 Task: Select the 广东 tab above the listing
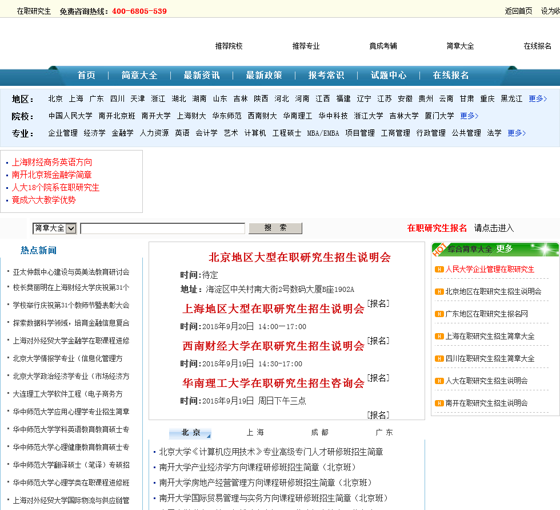[384, 433]
